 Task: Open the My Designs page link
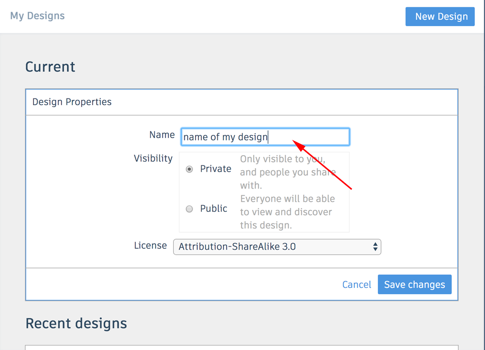[x=37, y=16]
